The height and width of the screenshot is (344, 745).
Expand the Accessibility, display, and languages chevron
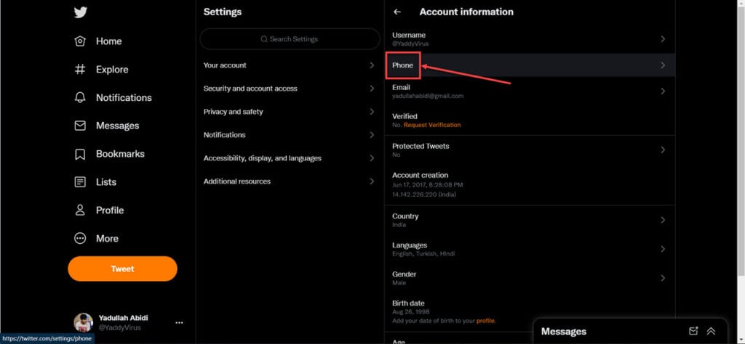pos(372,158)
